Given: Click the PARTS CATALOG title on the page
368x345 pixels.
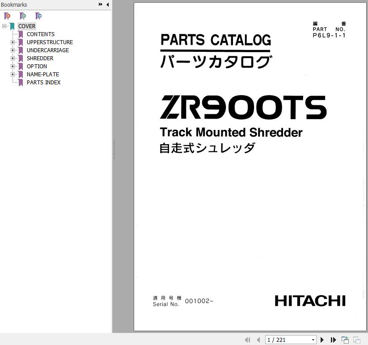Looking at the screenshot, I should click(x=216, y=40).
